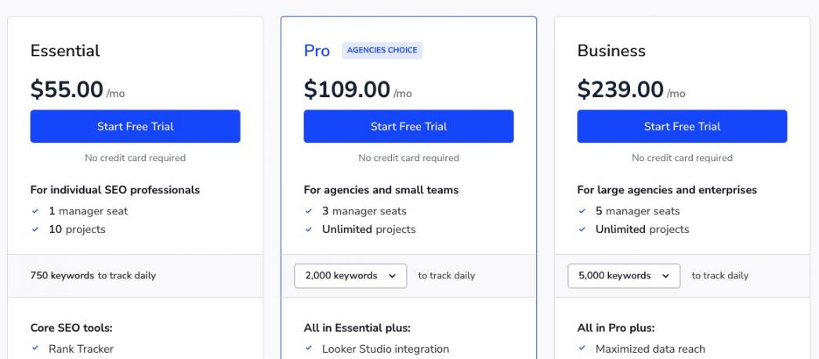819x359 pixels.
Task: Click checkmark icon beside 1 manager seat
Action: 35,211
